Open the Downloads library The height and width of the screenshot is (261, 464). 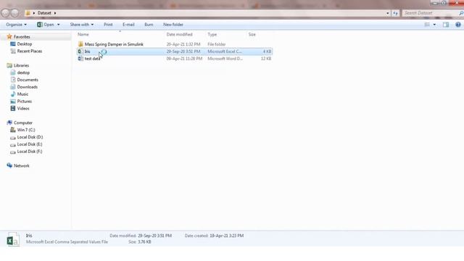28,87
